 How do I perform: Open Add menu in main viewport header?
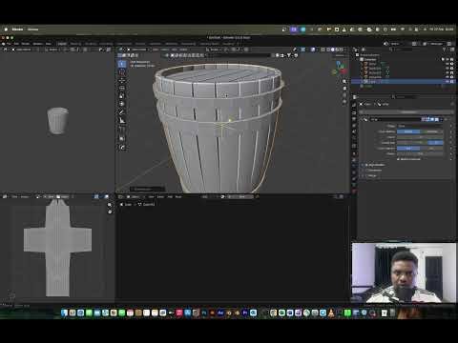tap(175, 50)
